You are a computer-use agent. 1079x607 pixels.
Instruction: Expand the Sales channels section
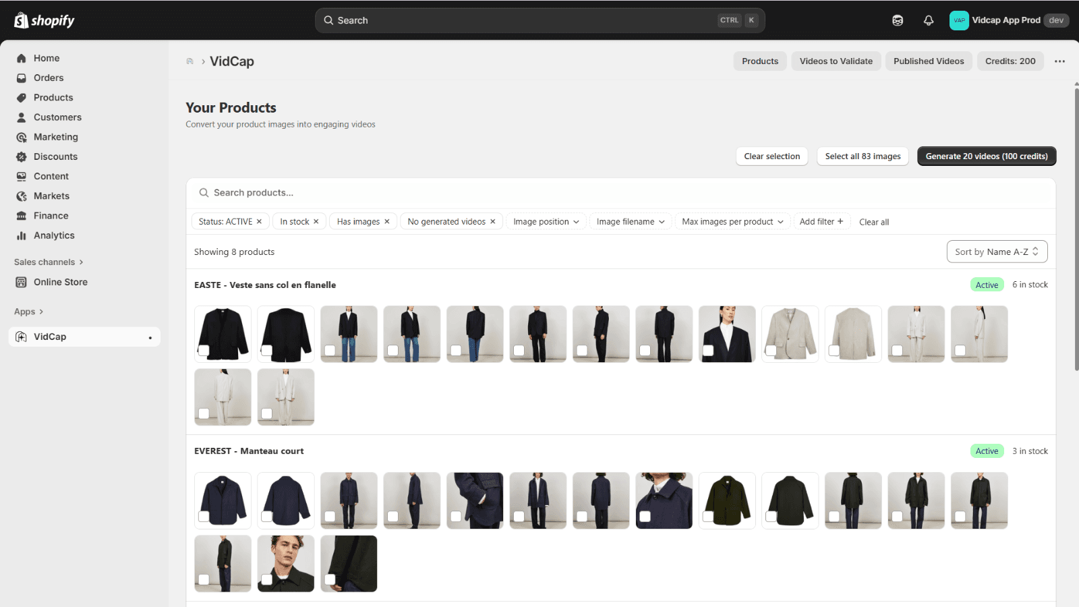click(49, 262)
